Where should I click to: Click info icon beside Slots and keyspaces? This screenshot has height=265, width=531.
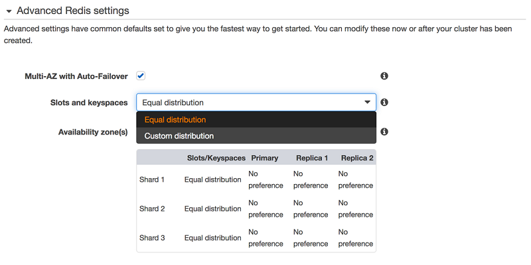click(x=384, y=103)
